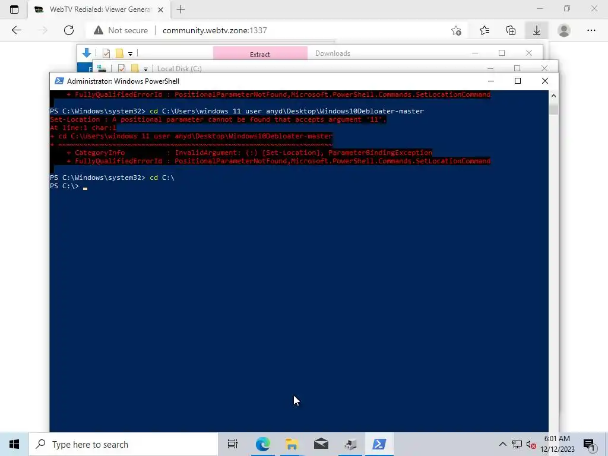Click the Downloads window title

tap(332, 53)
